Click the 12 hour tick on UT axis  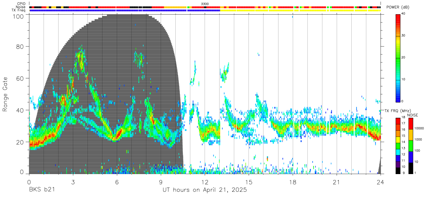(205, 182)
